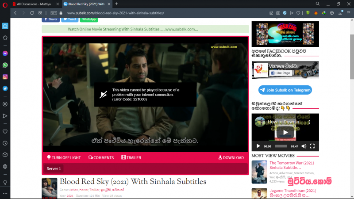Join Subslk on Telegram
The image size is (354, 199).
(285, 90)
